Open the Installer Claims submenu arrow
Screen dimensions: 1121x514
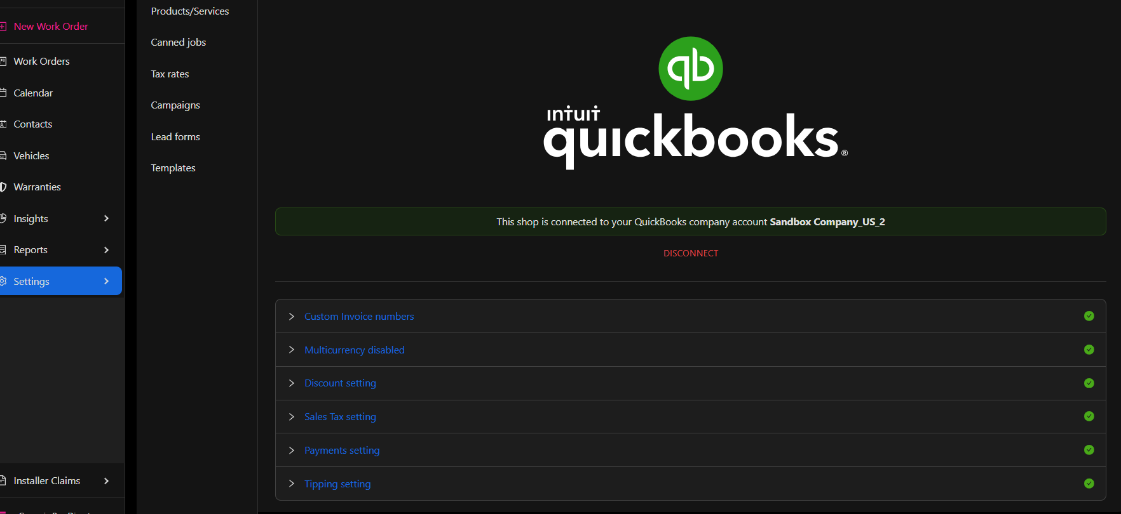pyautogui.click(x=106, y=481)
